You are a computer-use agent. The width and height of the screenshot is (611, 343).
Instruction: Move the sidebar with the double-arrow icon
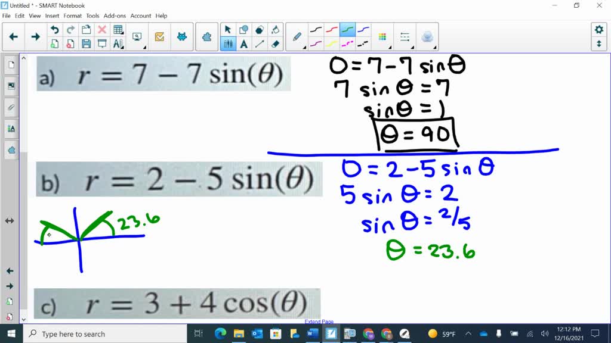pyautogui.click(x=10, y=221)
